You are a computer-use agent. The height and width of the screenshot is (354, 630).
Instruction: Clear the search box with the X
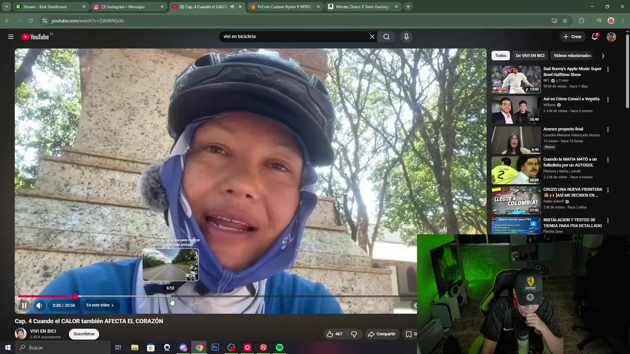click(372, 36)
